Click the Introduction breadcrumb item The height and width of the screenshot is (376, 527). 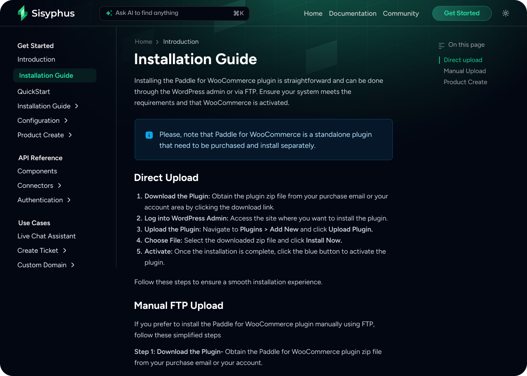pyautogui.click(x=181, y=42)
